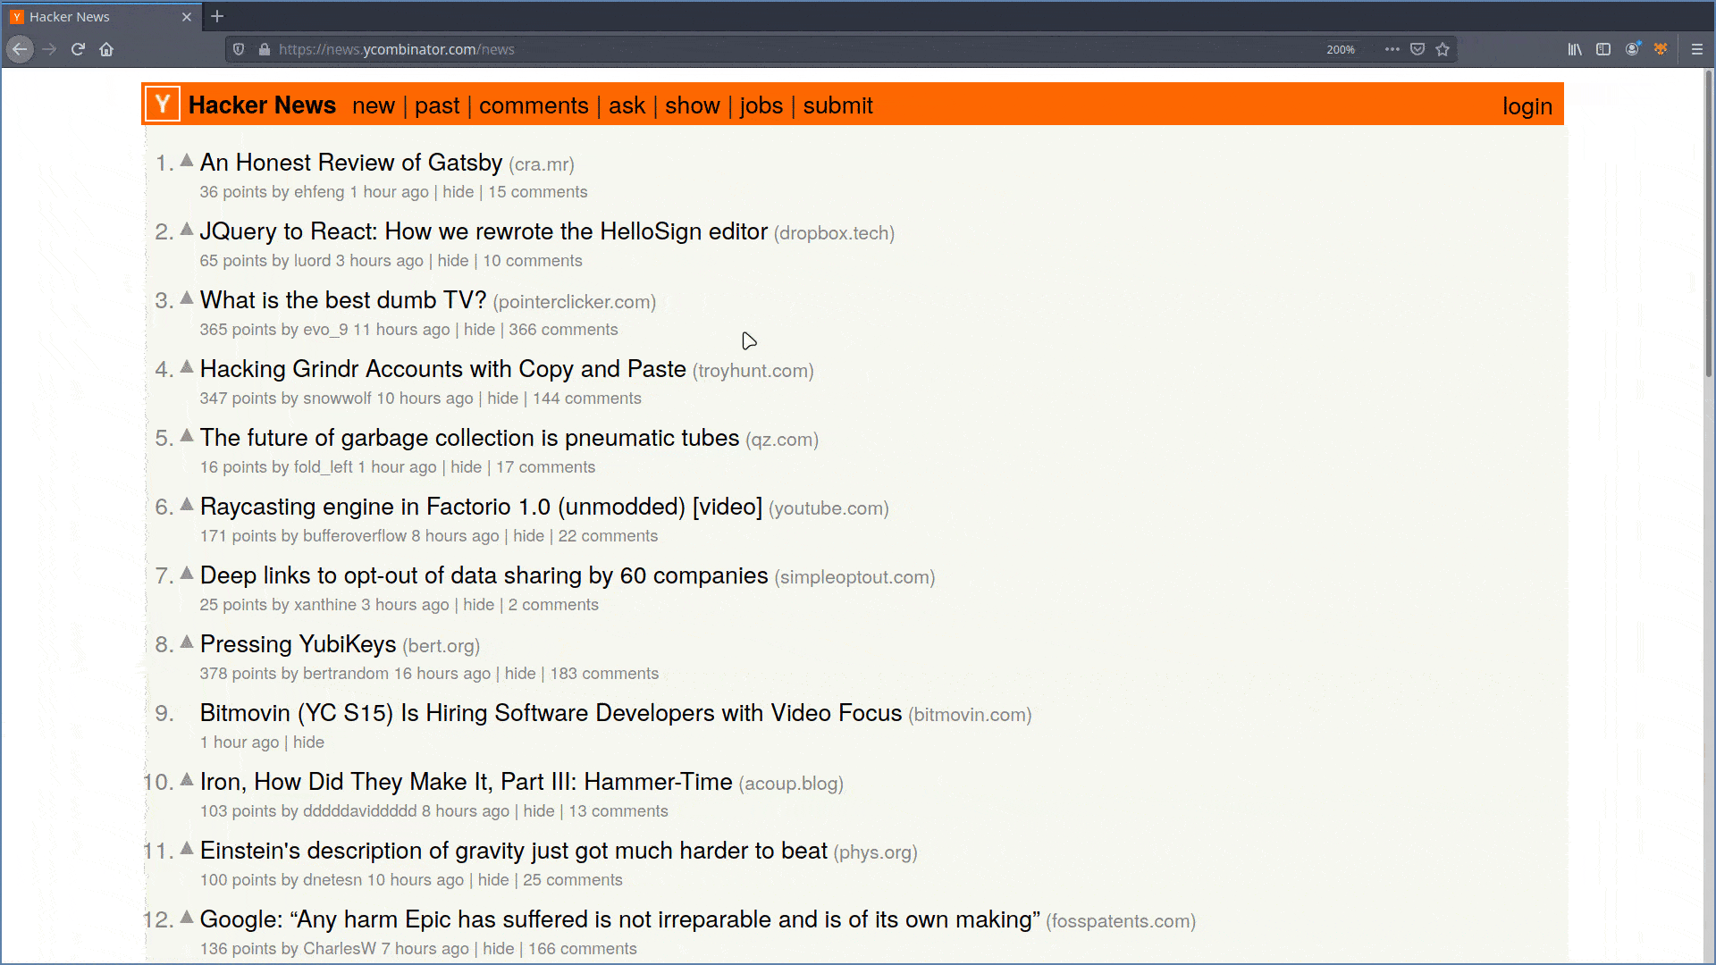Open the '366 comments' link for dumb TV story

coord(563,330)
